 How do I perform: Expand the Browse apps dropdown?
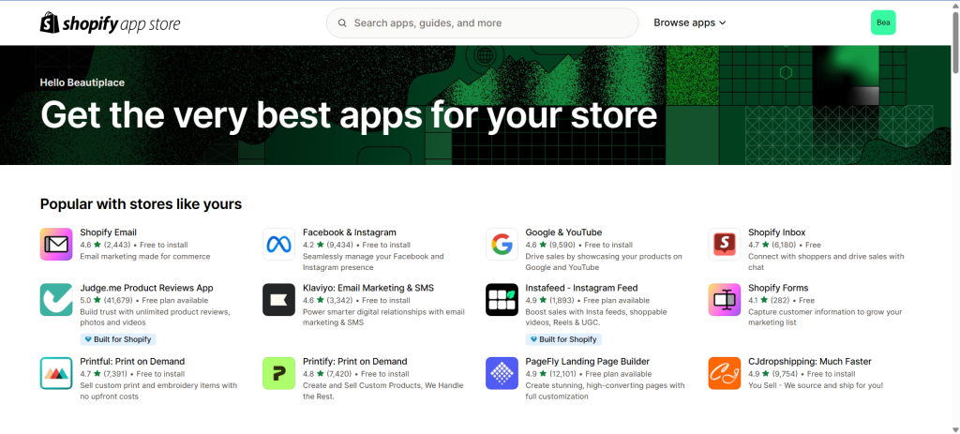(689, 22)
